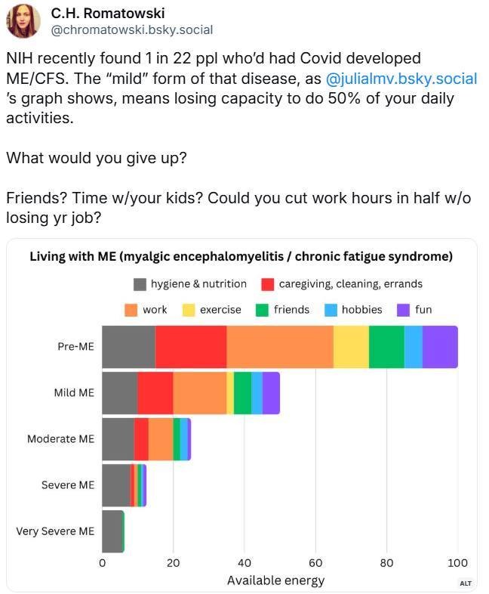
Task: Select the red caregiving legend swatch
Action: click(268, 284)
